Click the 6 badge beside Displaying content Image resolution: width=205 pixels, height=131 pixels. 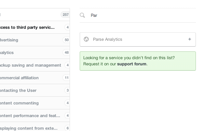coord(67,128)
